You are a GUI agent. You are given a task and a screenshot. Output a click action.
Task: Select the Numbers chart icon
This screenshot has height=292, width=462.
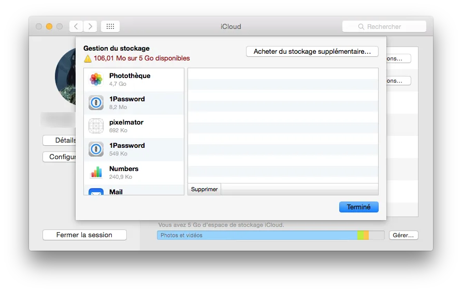tap(96, 172)
